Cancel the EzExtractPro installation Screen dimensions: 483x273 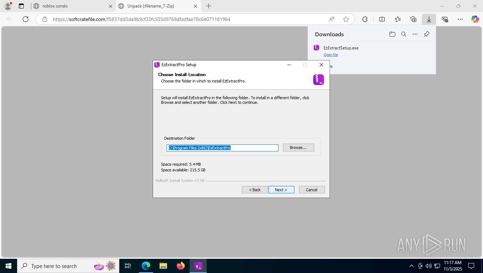(312, 190)
